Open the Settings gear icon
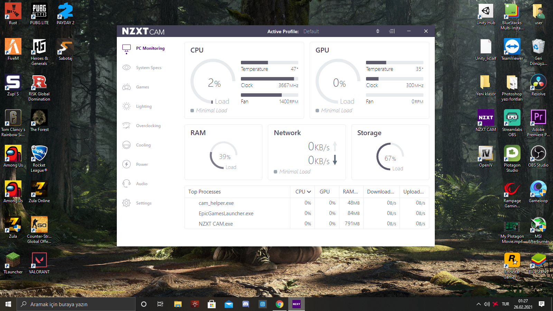This screenshot has height=311, width=553. [x=126, y=203]
